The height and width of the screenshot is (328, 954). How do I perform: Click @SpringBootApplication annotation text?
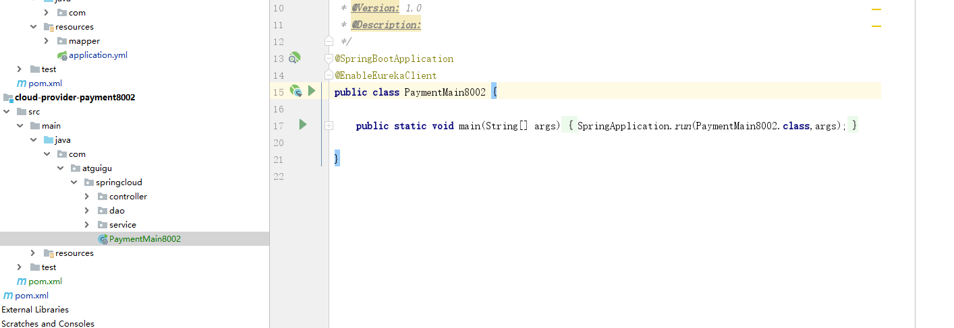click(394, 59)
